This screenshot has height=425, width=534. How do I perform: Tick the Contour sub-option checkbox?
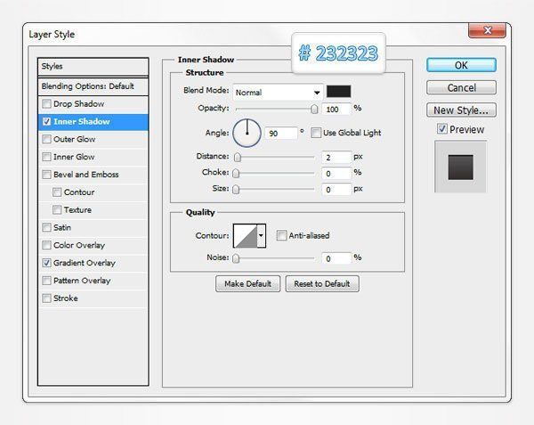(x=57, y=192)
